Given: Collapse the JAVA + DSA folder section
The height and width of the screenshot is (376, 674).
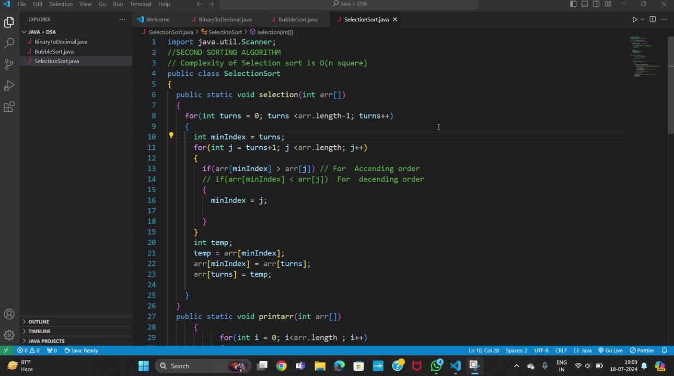Looking at the screenshot, I should (x=76, y=32).
